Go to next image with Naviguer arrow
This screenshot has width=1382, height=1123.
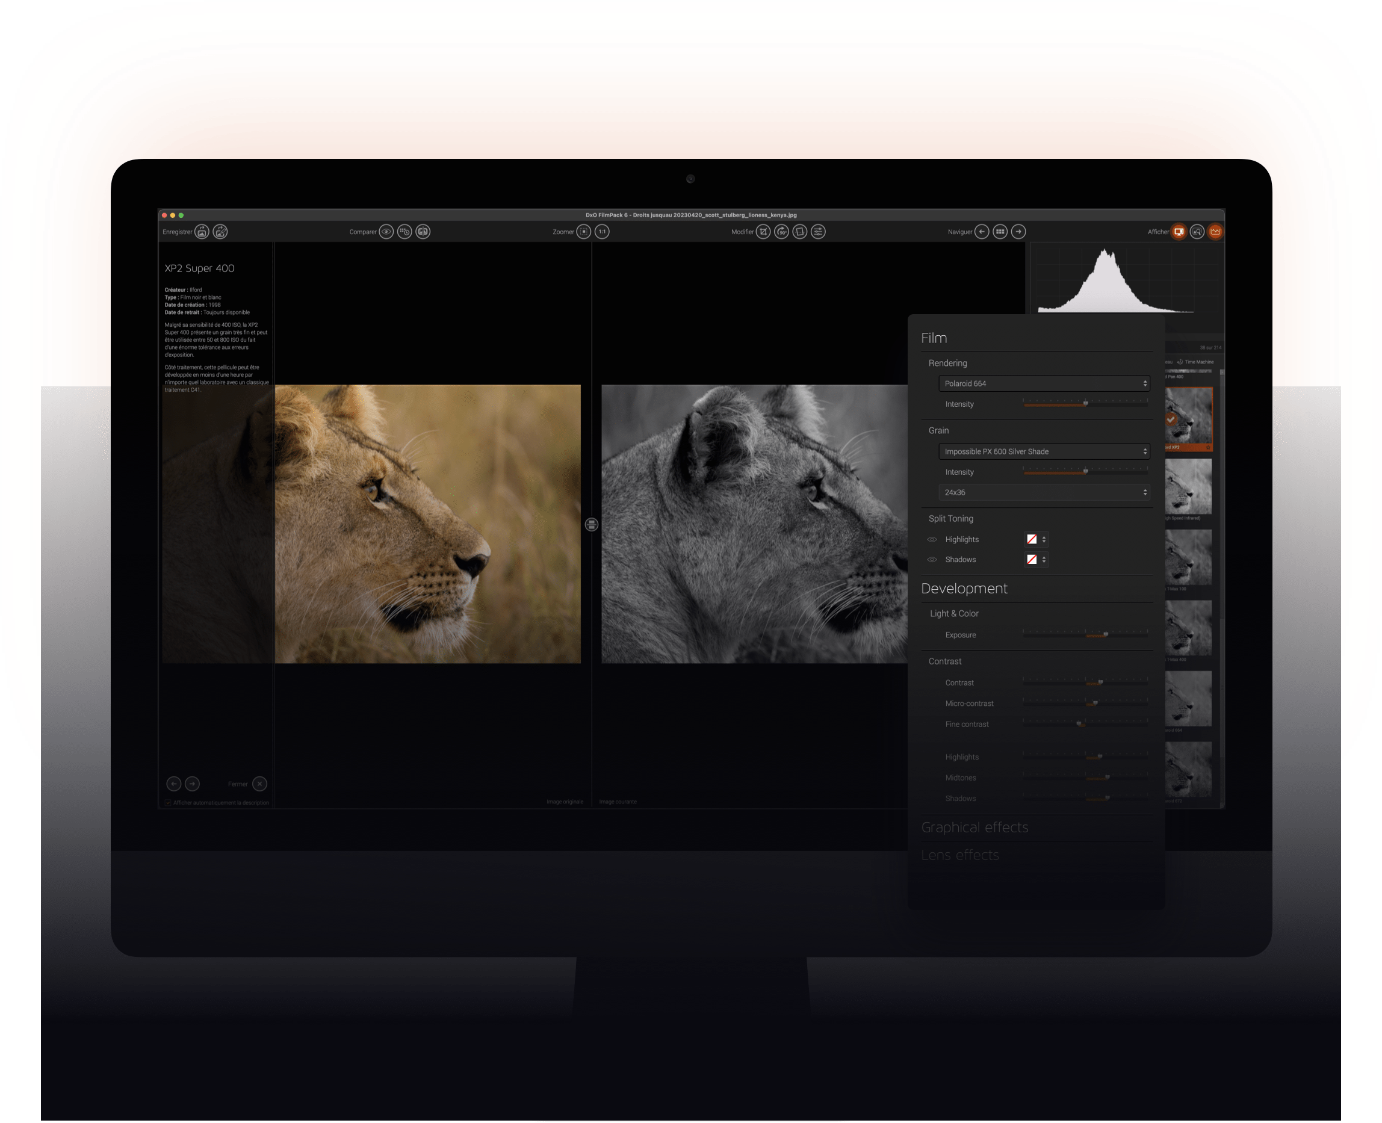click(1018, 232)
